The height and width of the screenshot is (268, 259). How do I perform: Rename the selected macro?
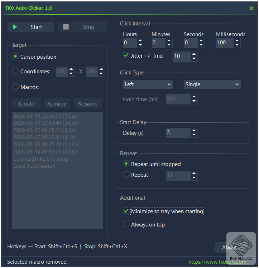(88, 103)
